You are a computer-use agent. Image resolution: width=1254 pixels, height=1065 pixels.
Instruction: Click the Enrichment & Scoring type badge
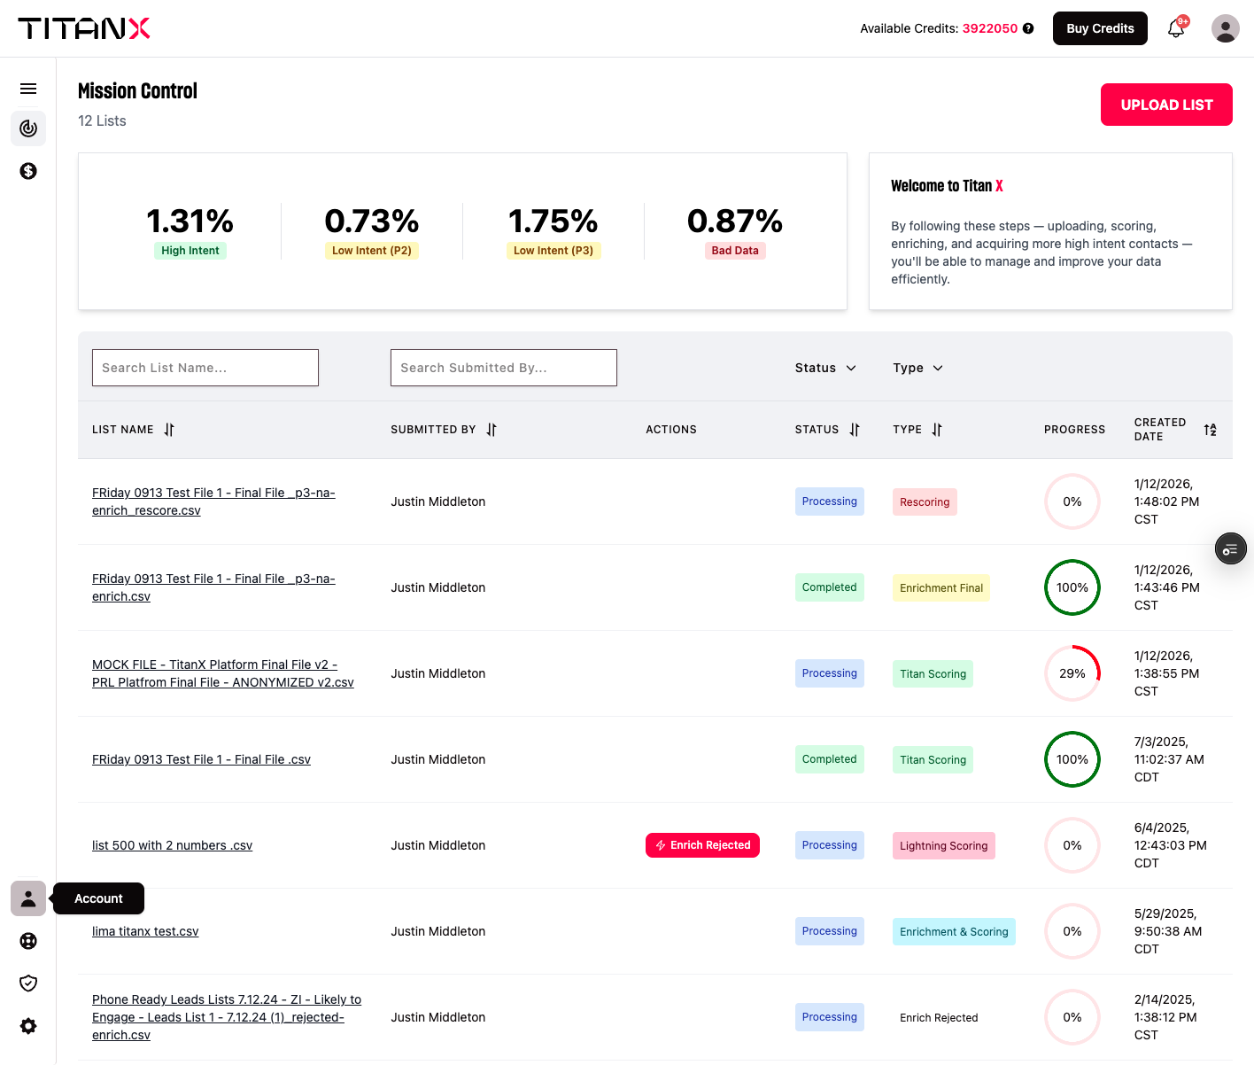click(x=954, y=931)
